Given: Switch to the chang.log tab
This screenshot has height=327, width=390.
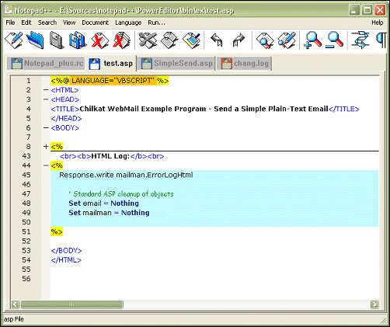Looking at the screenshot, I should pyautogui.click(x=244, y=64).
